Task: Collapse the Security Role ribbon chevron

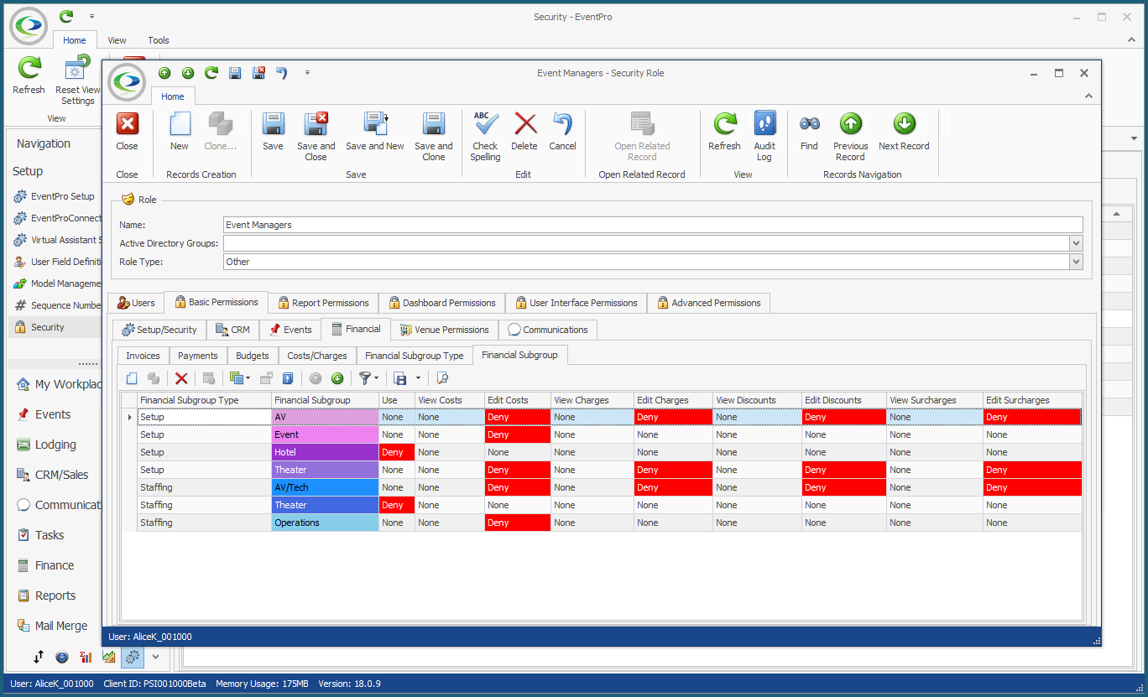Action: [x=1088, y=96]
